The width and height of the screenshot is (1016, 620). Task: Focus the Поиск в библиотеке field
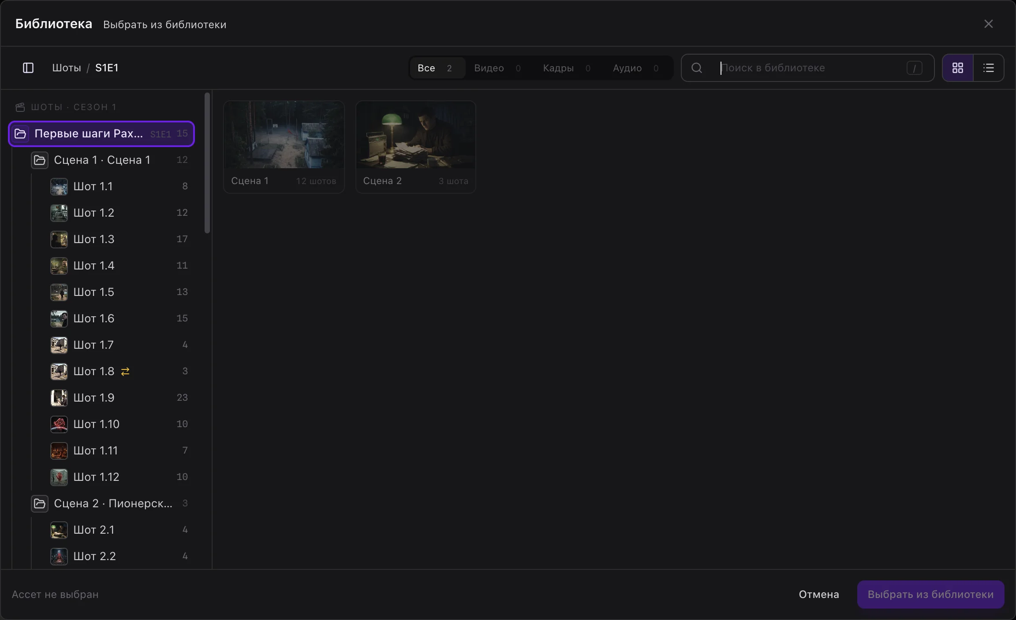coord(808,68)
